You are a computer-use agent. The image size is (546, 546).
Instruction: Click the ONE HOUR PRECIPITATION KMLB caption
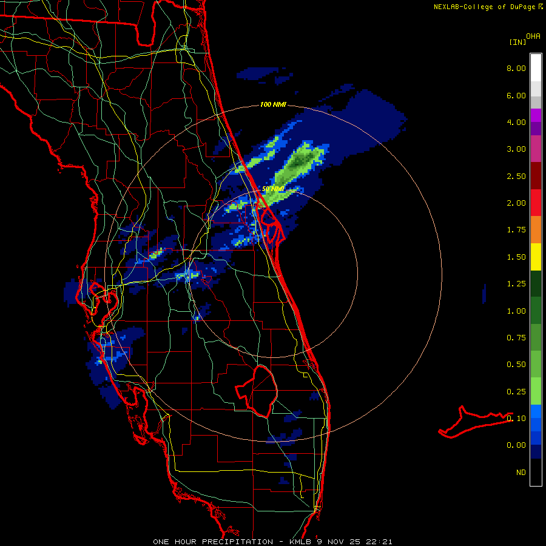[x=272, y=542]
